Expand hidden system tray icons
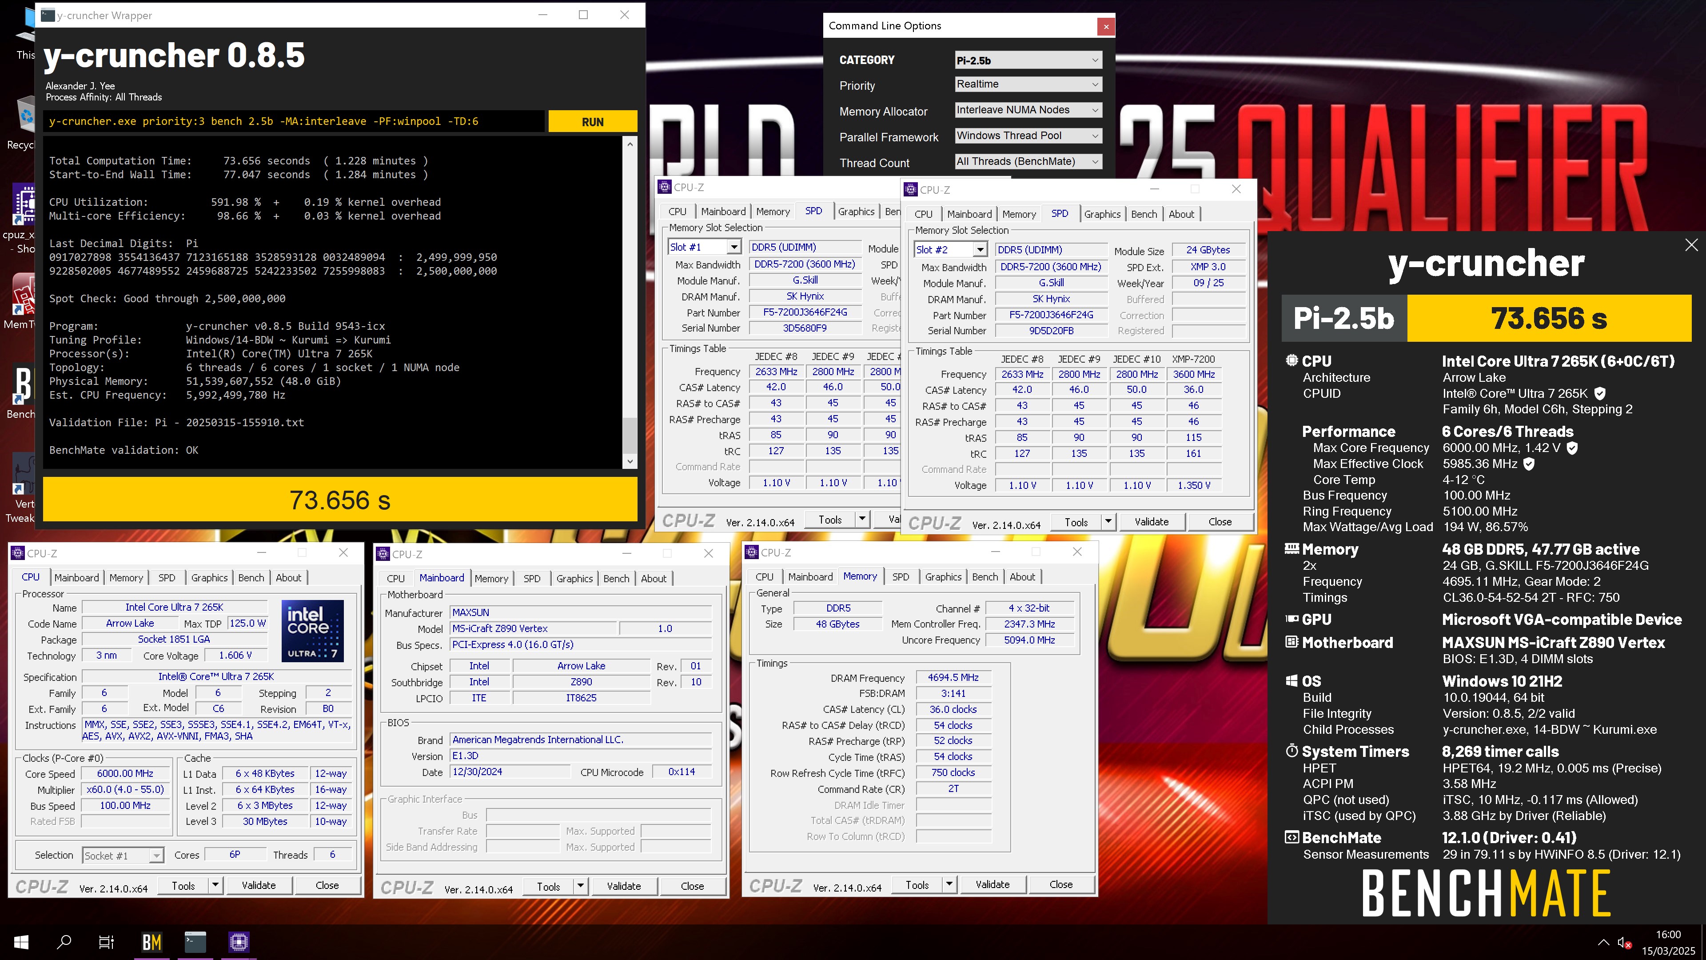The width and height of the screenshot is (1706, 960). (x=1602, y=942)
